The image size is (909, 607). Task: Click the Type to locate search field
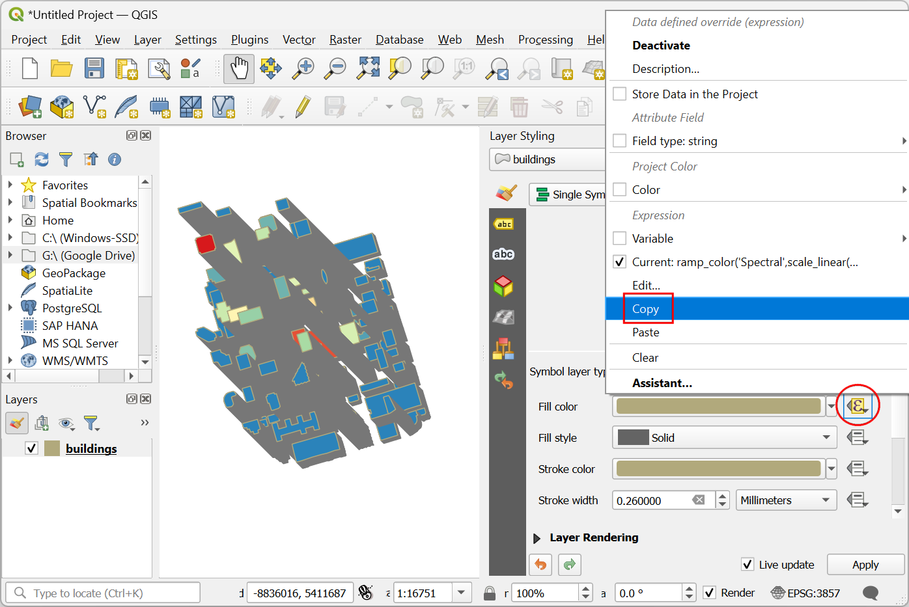tap(104, 593)
